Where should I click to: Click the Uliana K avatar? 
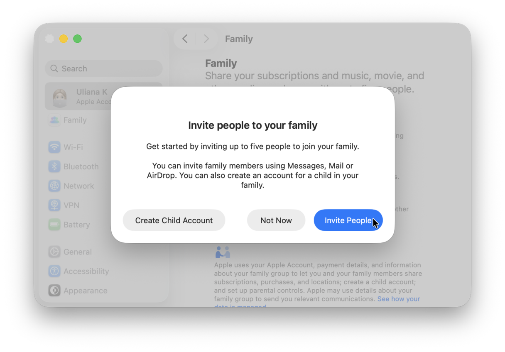(60, 97)
